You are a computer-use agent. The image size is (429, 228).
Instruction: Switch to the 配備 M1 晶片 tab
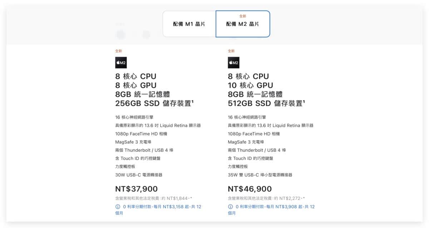tap(189, 24)
